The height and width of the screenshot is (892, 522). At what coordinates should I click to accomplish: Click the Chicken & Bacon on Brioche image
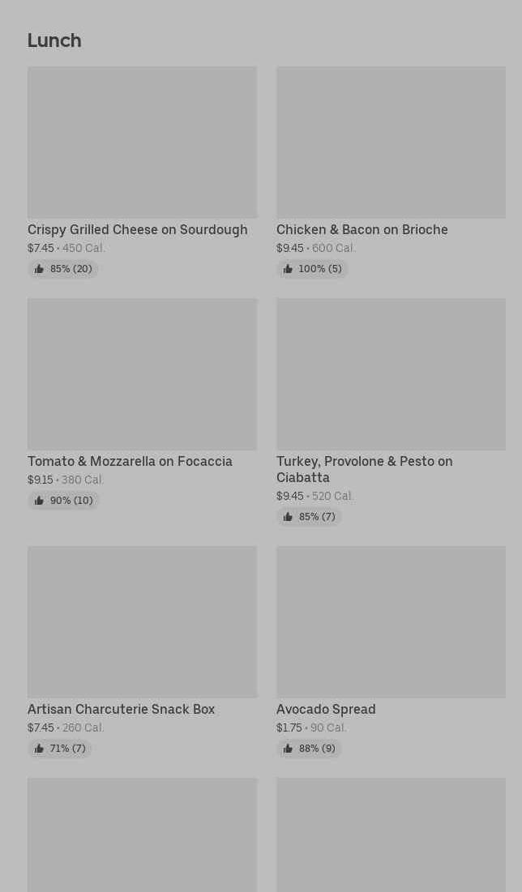(391, 143)
